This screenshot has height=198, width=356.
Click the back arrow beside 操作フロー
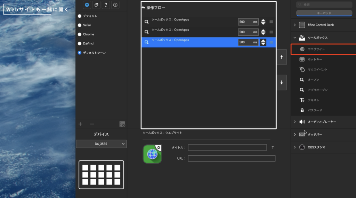pyautogui.click(x=143, y=8)
